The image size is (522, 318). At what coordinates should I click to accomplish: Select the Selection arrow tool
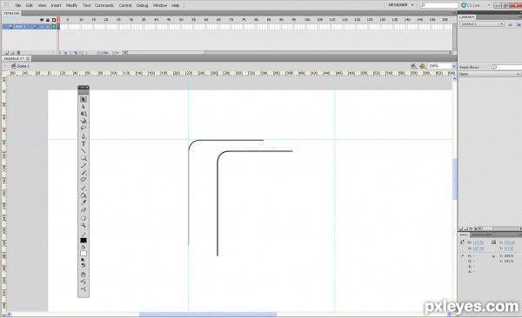[x=84, y=99]
